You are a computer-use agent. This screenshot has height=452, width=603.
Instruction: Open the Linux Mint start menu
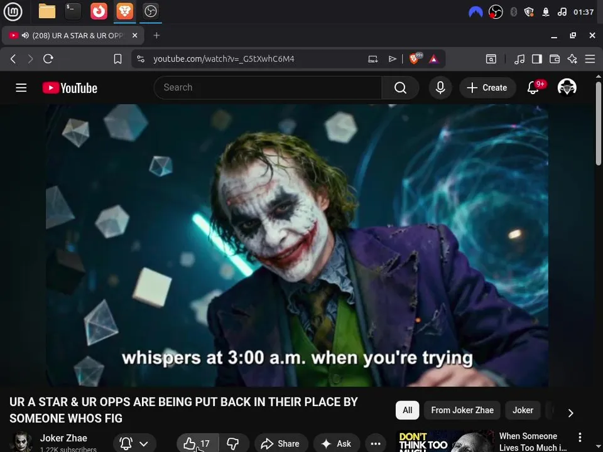(13, 11)
